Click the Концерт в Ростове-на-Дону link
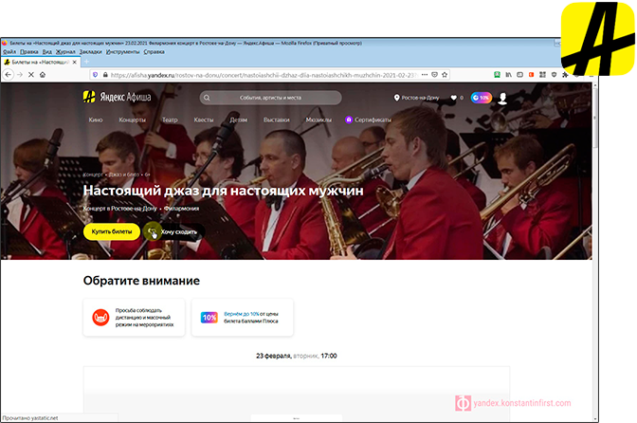 (x=119, y=208)
